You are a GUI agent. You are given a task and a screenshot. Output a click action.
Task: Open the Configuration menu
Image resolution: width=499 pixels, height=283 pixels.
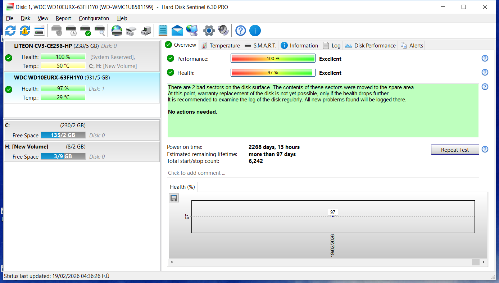[94, 18]
